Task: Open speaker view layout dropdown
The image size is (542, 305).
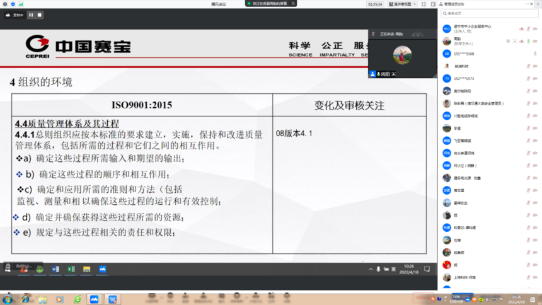Action: pyautogui.click(x=403, y=4)
